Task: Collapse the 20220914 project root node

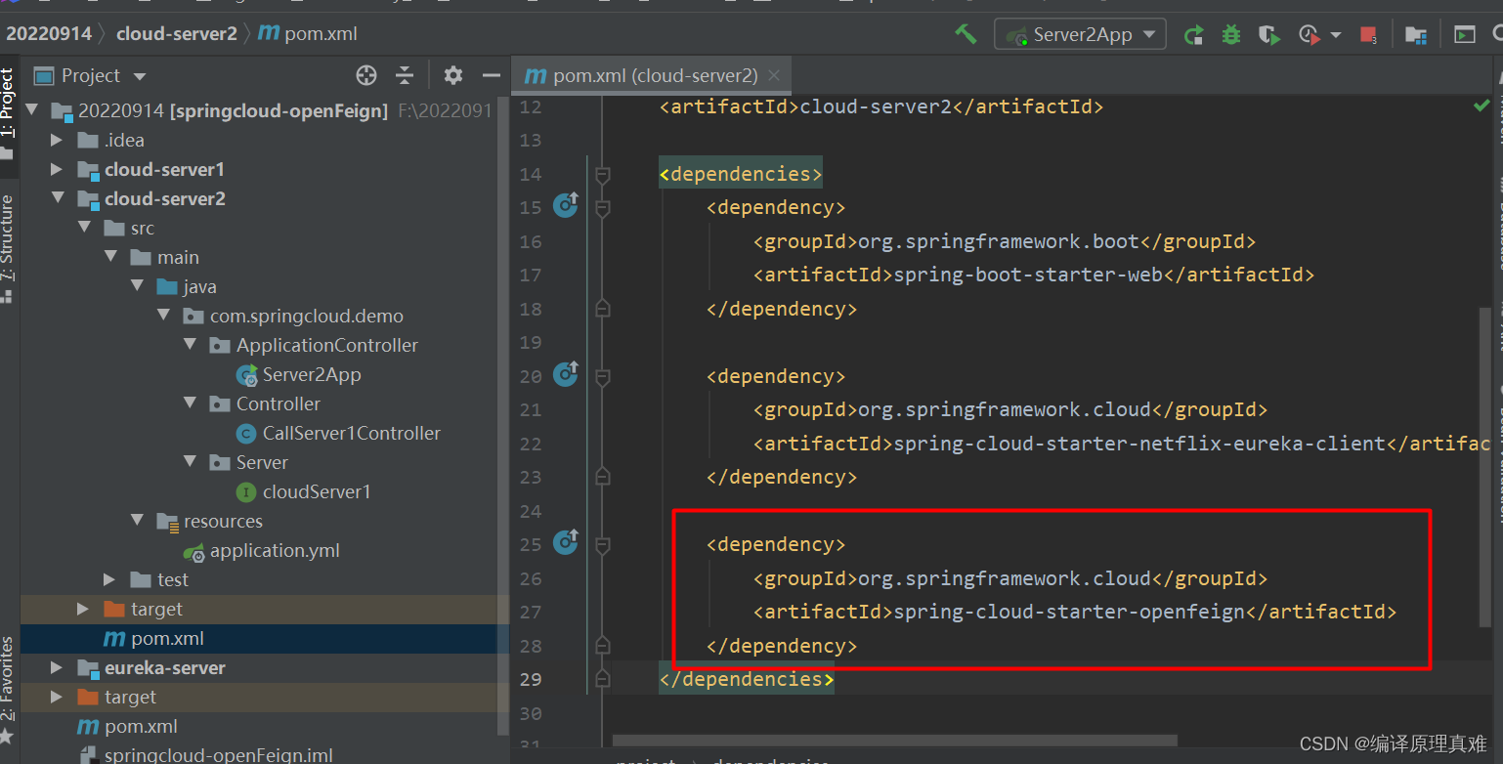Action: (31, 110)
